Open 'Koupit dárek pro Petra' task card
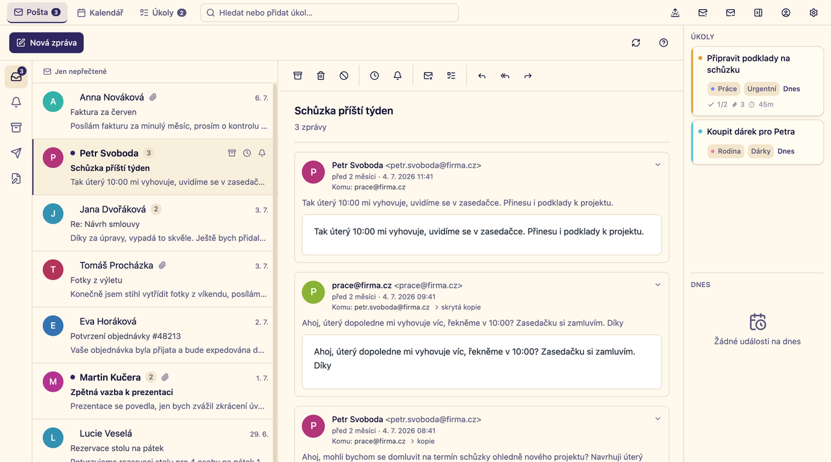Viewport: 831px width, 462px height. point(757,141)
